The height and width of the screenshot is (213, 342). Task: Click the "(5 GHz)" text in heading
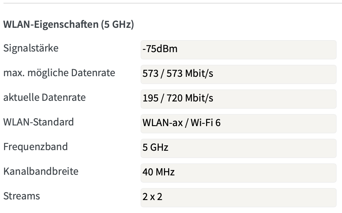pos(117,25)
